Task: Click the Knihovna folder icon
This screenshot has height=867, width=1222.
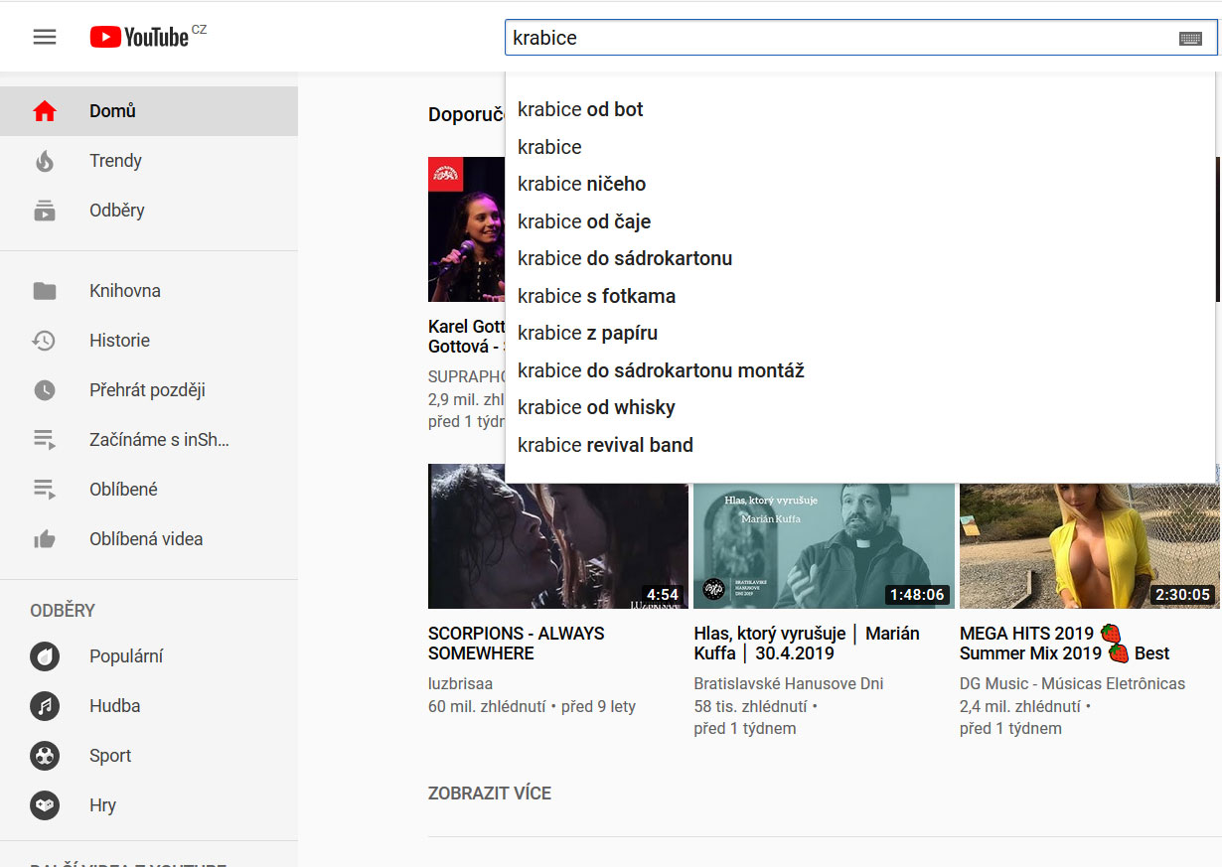Action: pyautogui.click(x=45, y=291)
